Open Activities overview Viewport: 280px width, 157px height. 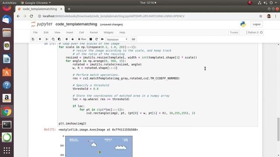coord(9,3)
